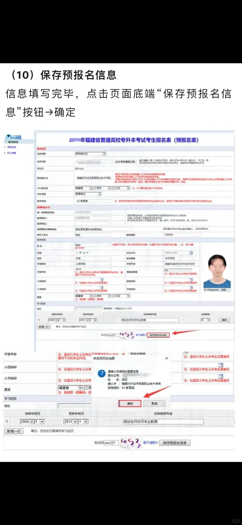
Task: Click 网上缴费 sidebar link
Action: click(12, 153)
